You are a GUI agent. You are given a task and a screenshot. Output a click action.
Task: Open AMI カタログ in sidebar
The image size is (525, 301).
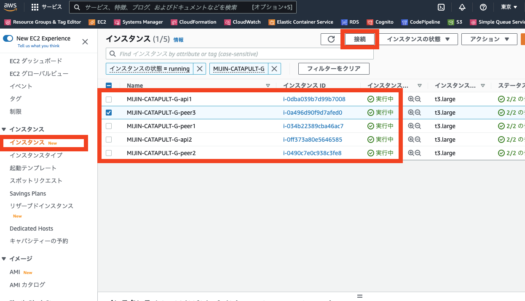click(x=27, y=285)
